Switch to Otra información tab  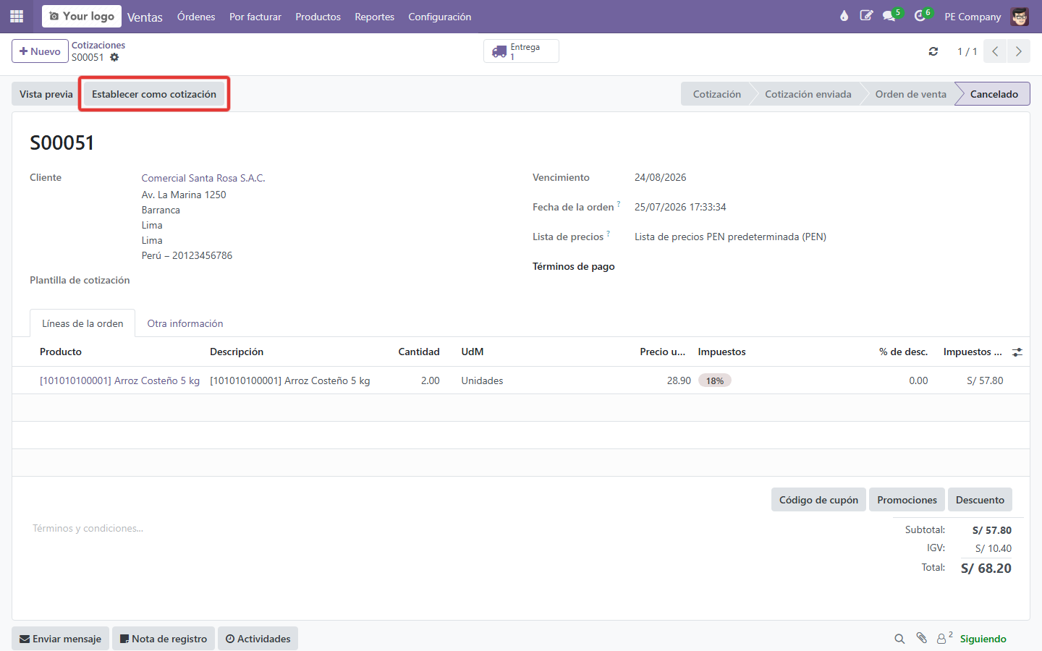point(185,323)
